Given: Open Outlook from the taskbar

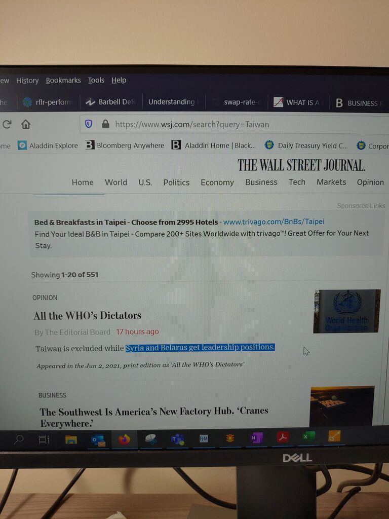Looking at the screenshot, I should coord(98,440).
